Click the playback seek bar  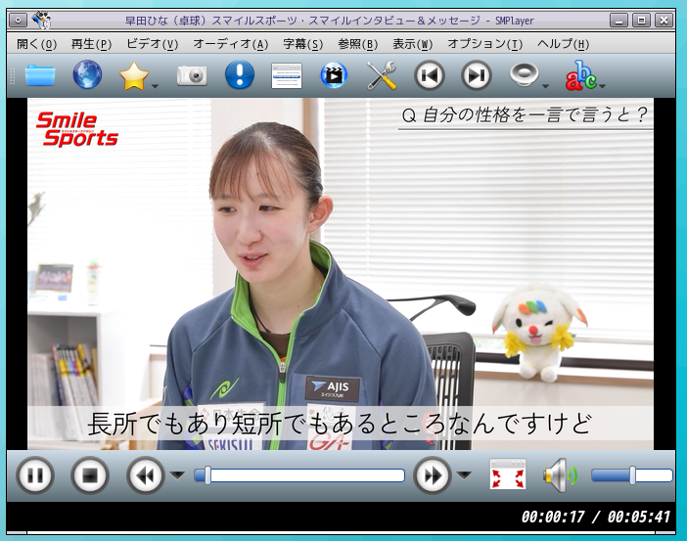tap(299, 475)
